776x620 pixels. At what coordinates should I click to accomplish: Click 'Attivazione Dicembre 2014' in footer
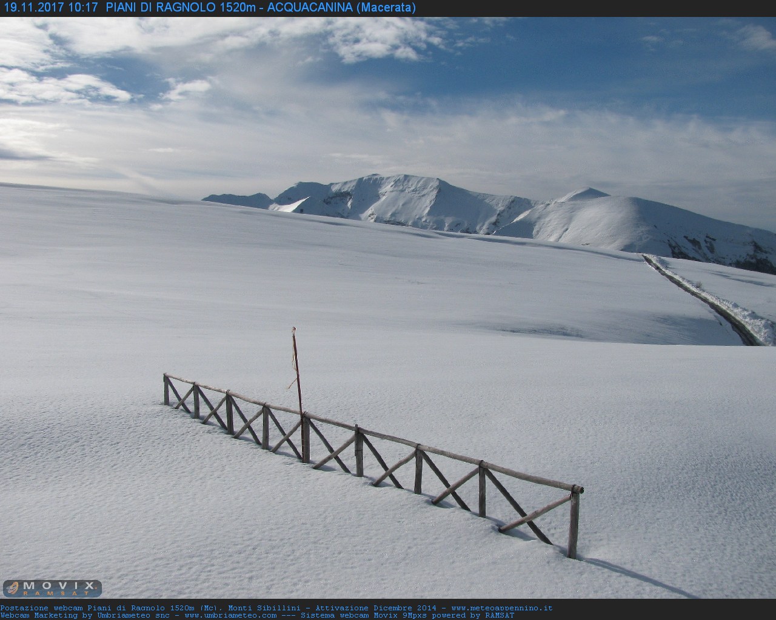(375, 608)
